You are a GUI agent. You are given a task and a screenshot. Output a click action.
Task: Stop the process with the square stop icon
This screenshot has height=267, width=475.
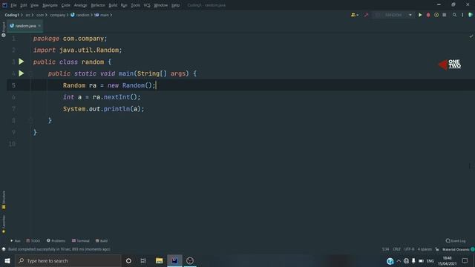pos(444,15)
